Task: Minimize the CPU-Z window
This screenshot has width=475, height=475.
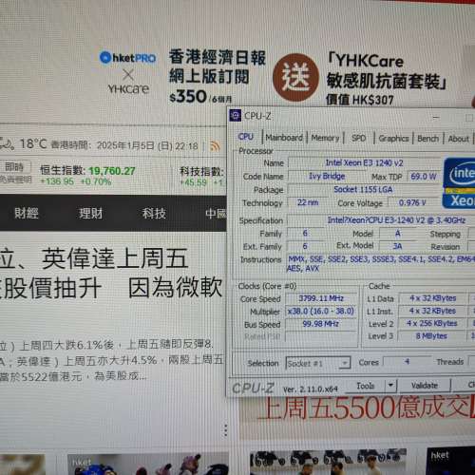Action: (x=436, y=118)
